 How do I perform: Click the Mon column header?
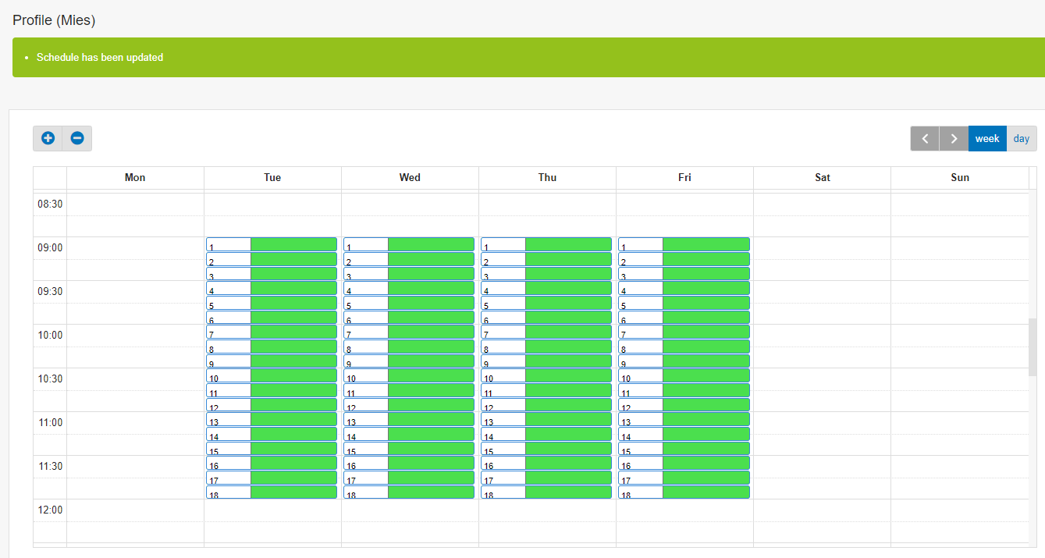(135, 178)
